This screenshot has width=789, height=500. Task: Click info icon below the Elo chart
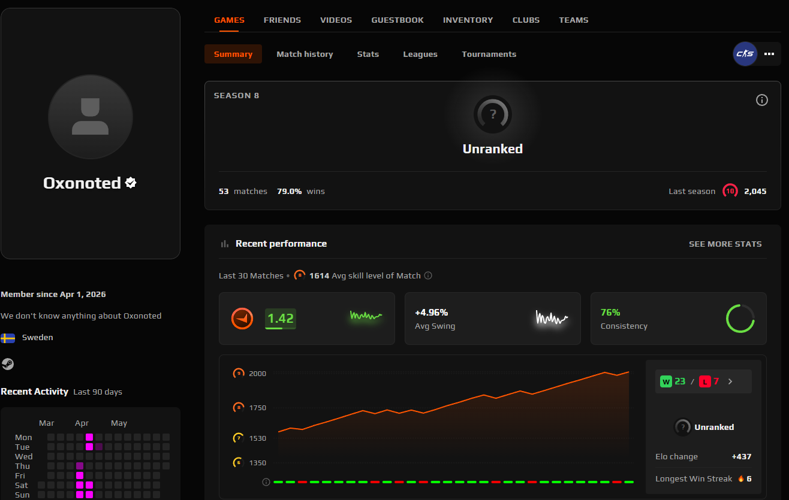(x=266, y=481)
